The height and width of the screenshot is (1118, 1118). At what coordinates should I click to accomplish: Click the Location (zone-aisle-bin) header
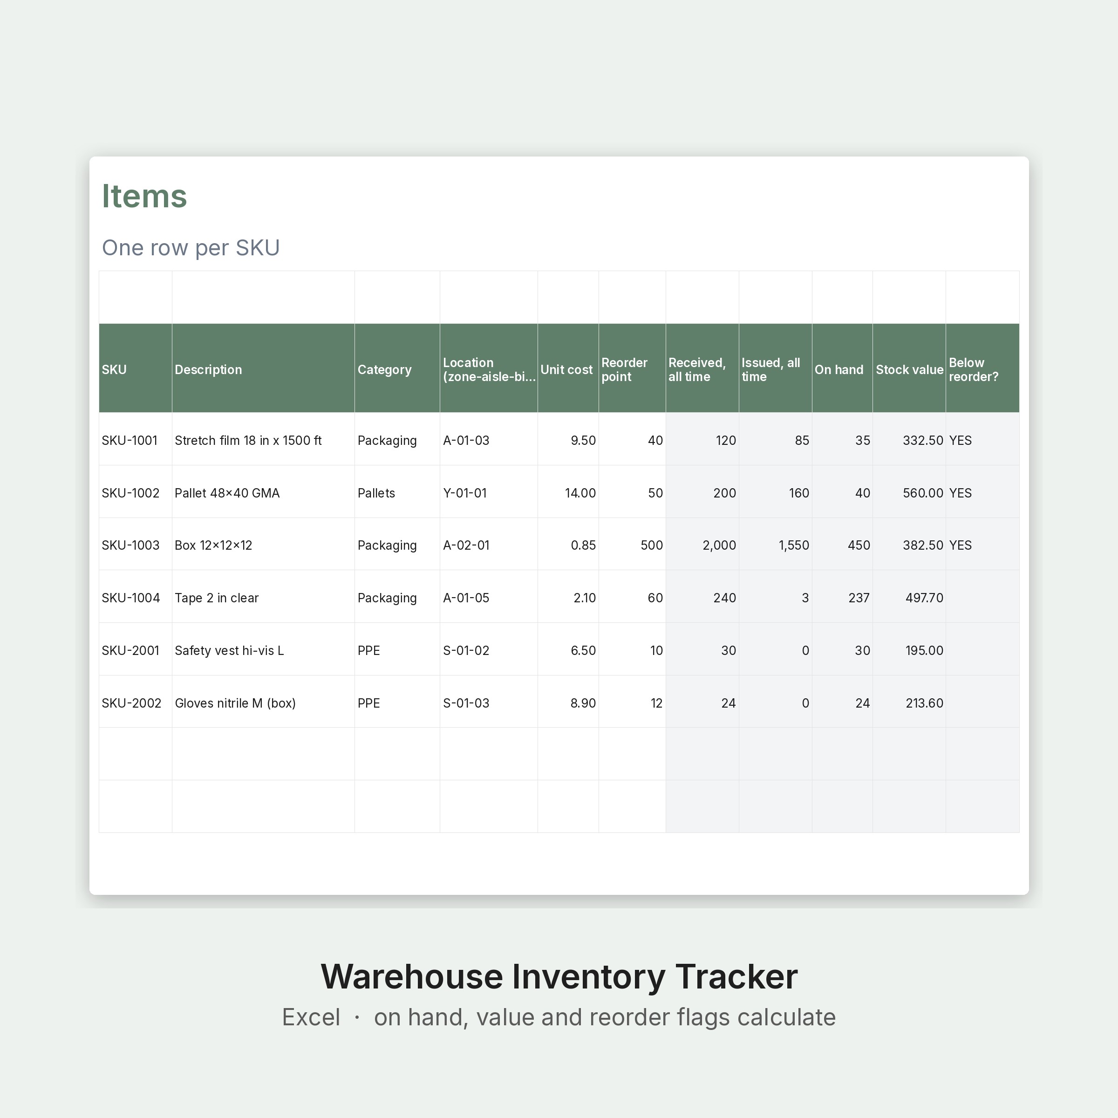coord(489,368)
